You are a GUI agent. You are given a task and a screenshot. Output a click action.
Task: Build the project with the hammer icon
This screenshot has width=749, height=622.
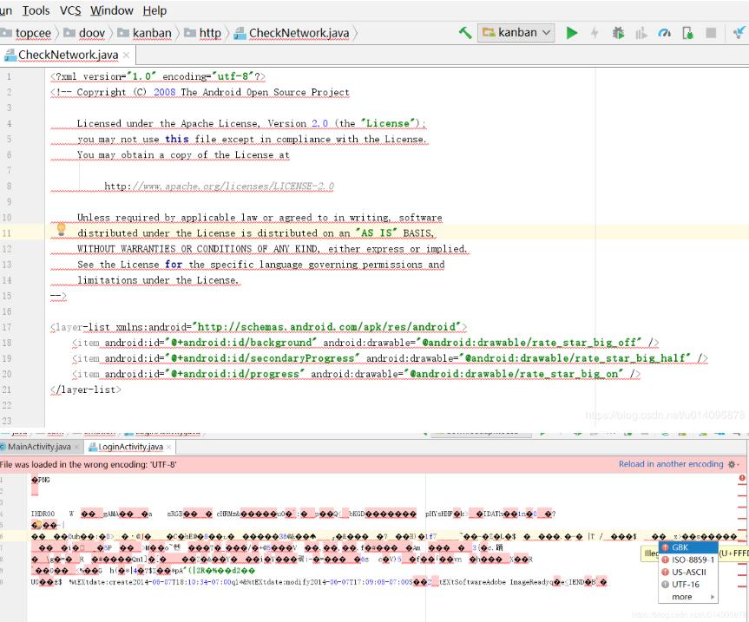463,30
